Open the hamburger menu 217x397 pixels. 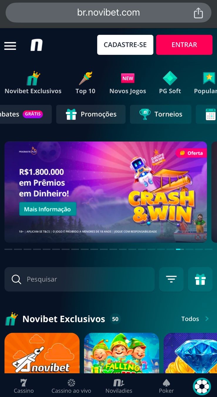click(x=10, y=45)
